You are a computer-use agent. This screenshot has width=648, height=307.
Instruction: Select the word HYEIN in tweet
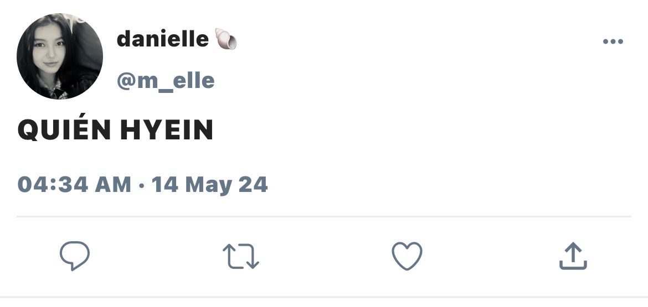(x=167, y=130)
